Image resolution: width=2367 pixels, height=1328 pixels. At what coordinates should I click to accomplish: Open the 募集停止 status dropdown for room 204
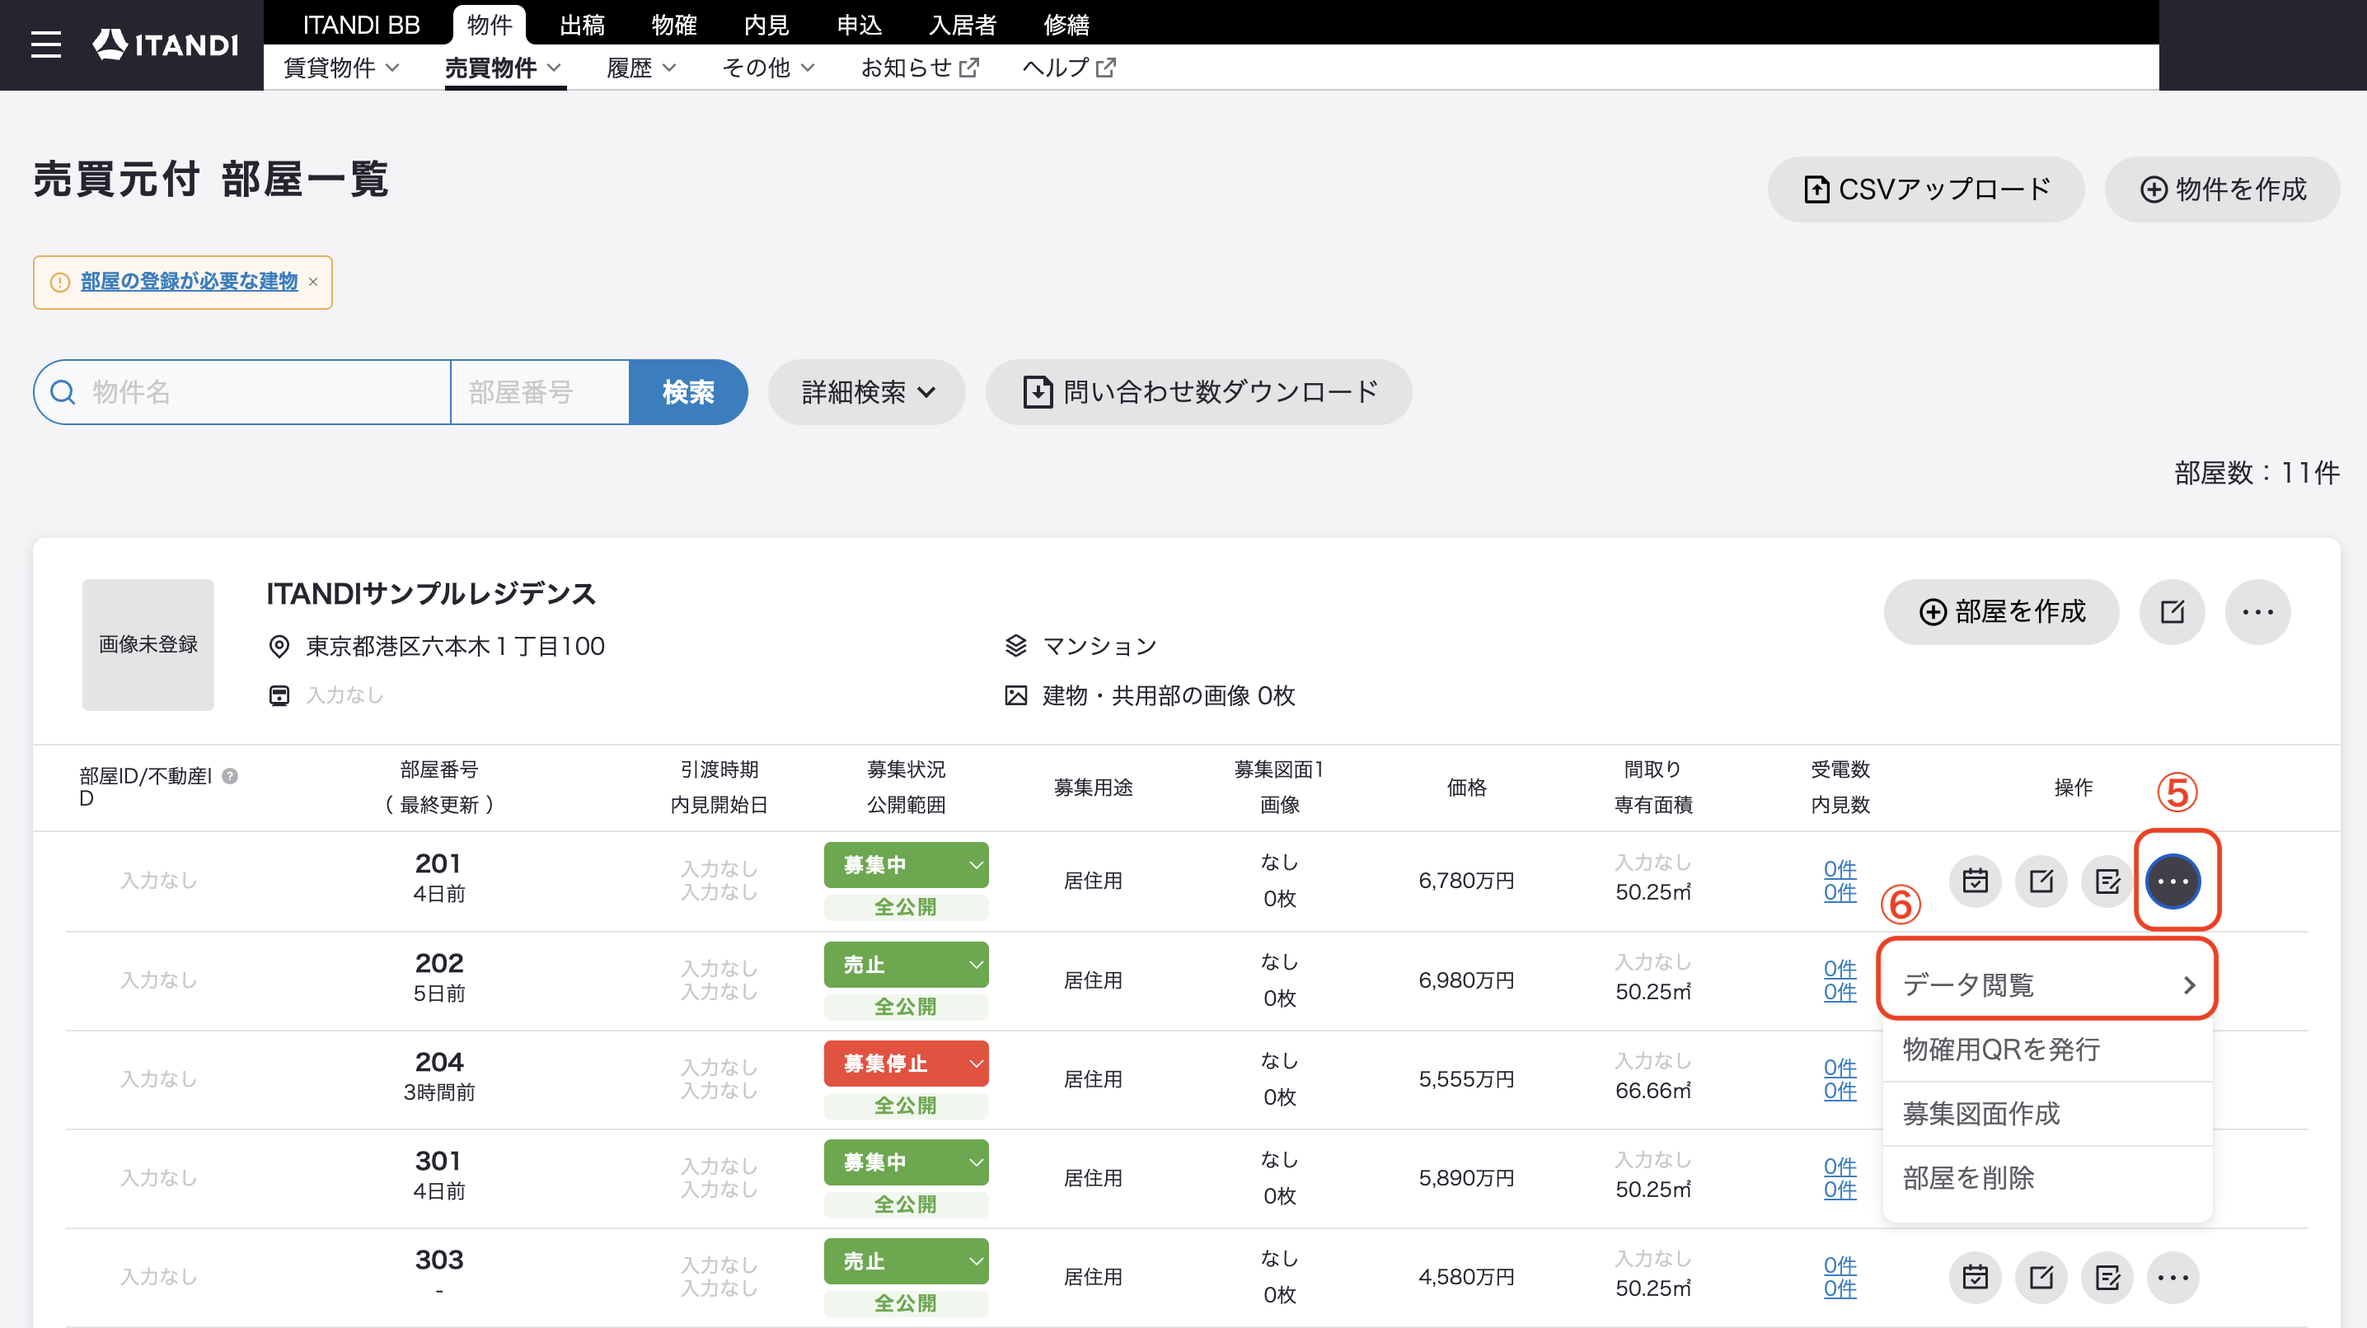click(906, 1063)
